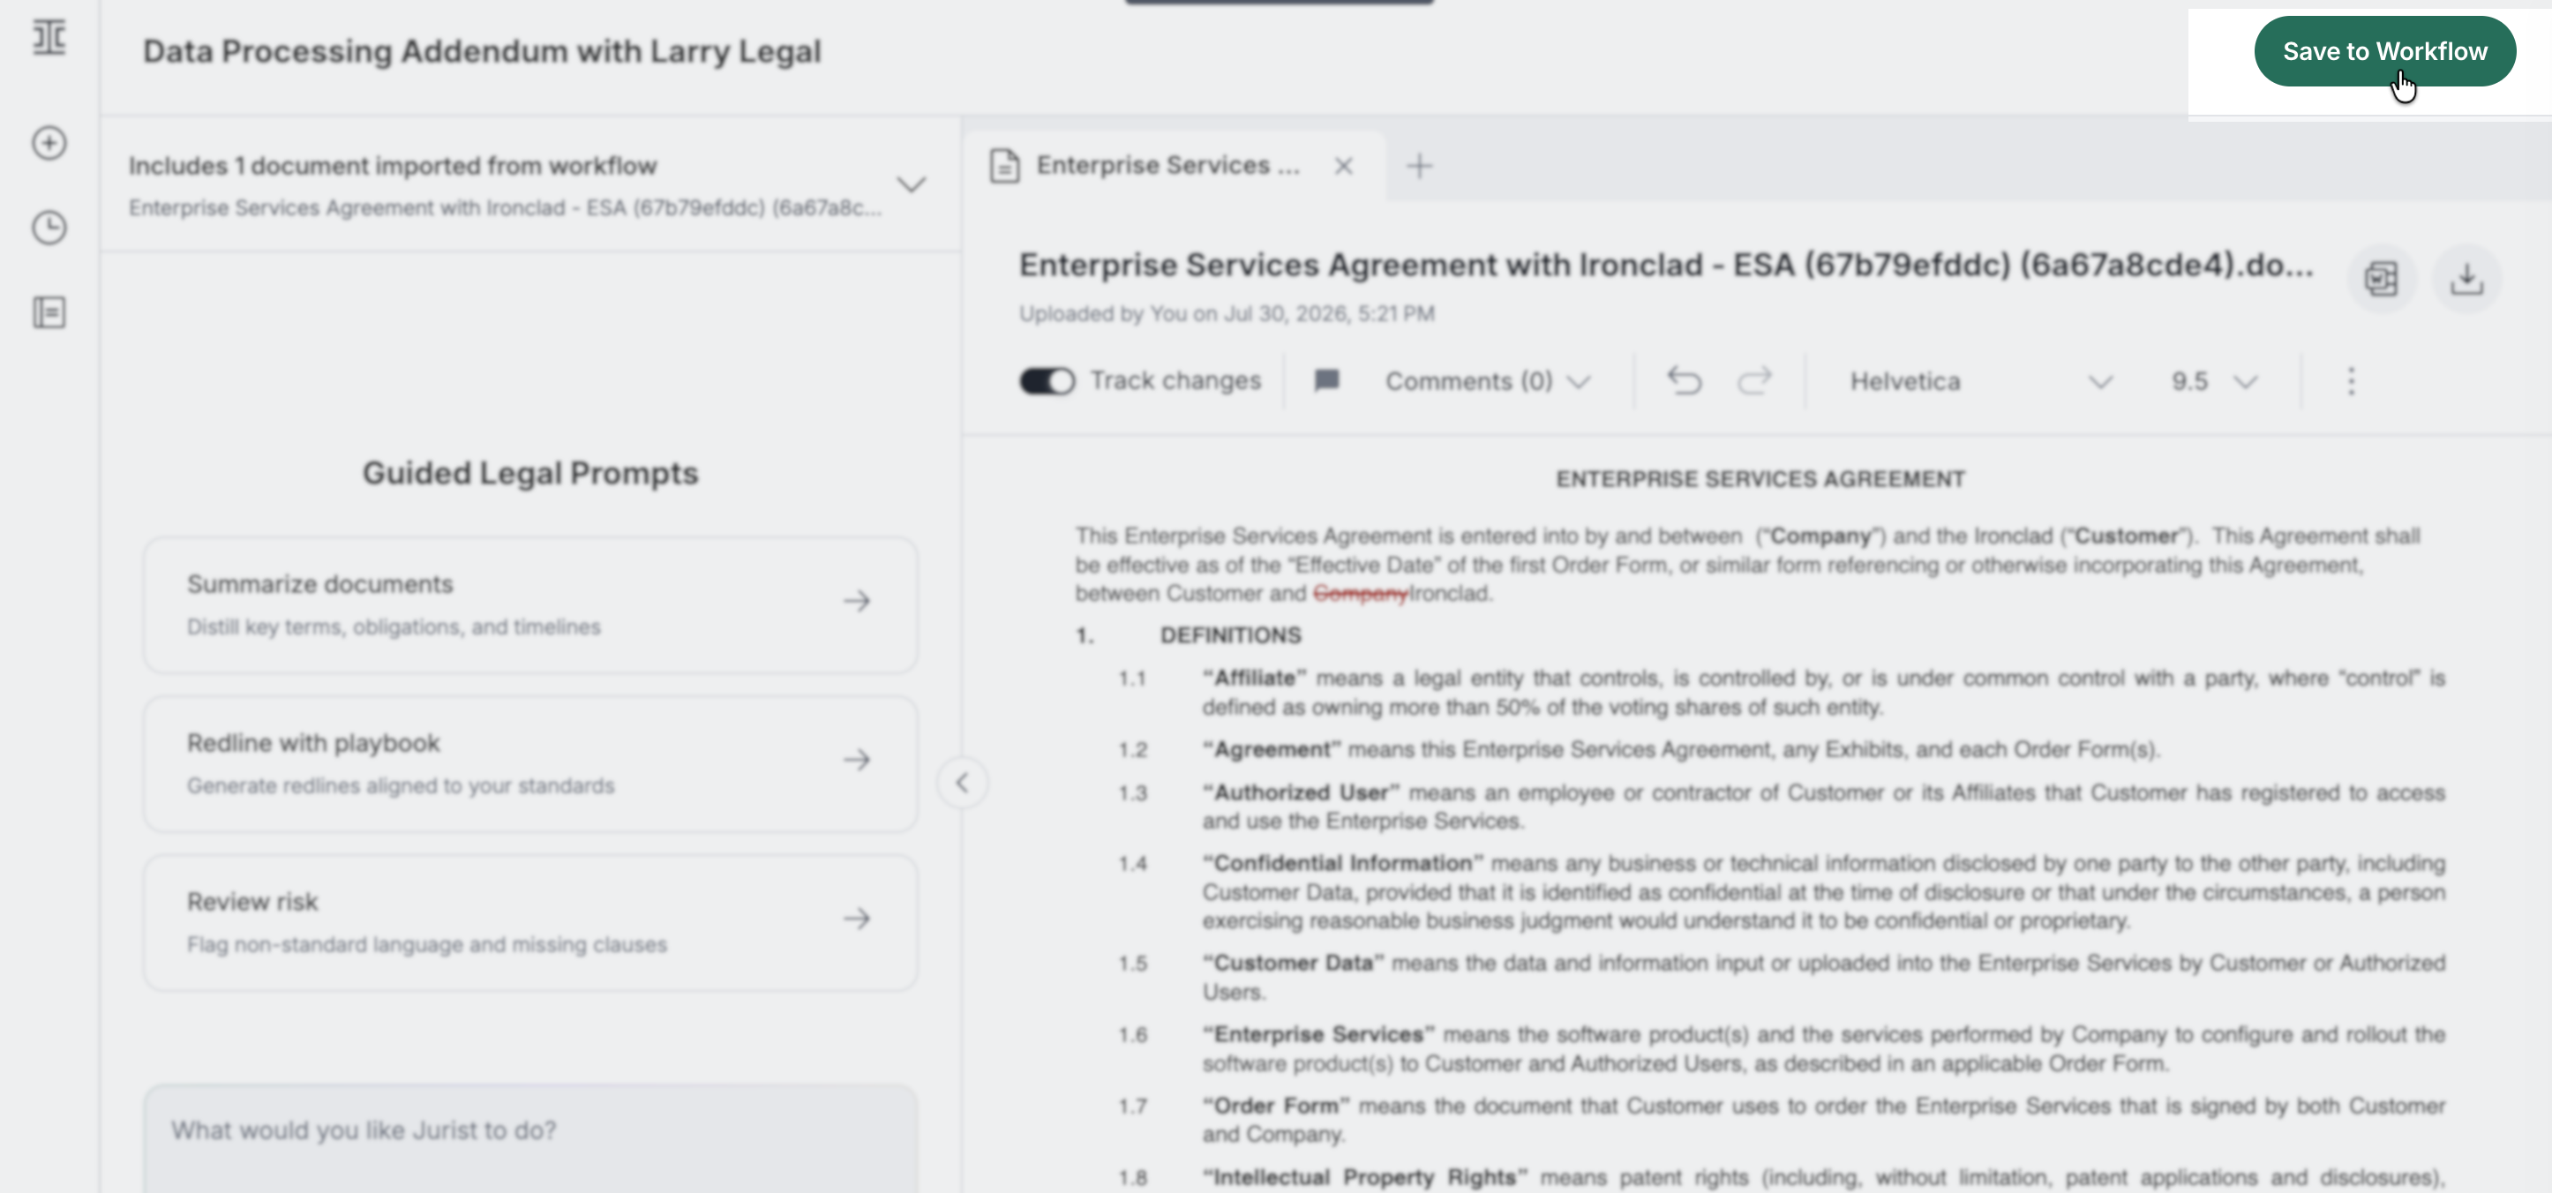Start a new chat with plus circle icon
The image size is (2552, 1193).
click(49, 143)
